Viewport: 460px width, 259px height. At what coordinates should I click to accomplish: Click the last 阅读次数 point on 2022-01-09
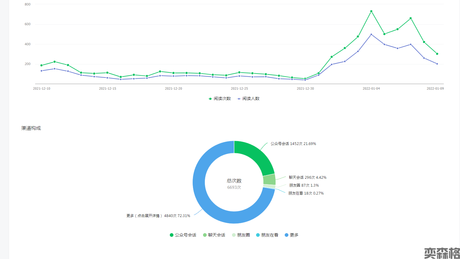437,54
